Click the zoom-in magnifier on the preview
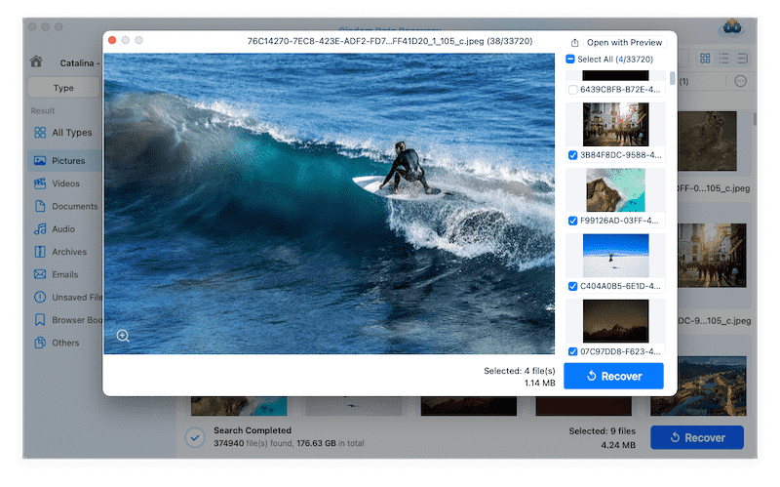The height and width of the screenshot is (487, 780). [123, 336]
